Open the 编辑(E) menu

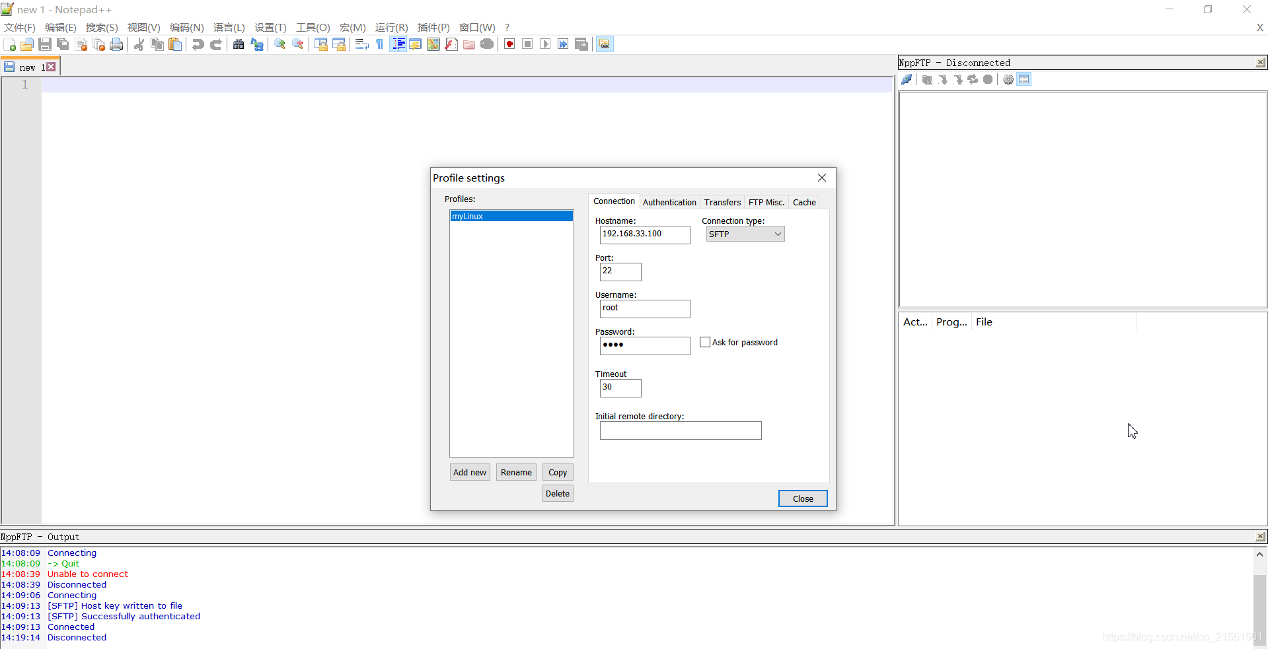tap(61, 27)
